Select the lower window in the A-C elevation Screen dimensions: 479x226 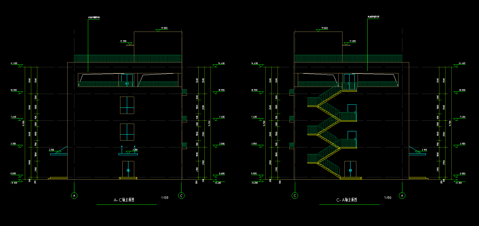[x=127, y=132]
